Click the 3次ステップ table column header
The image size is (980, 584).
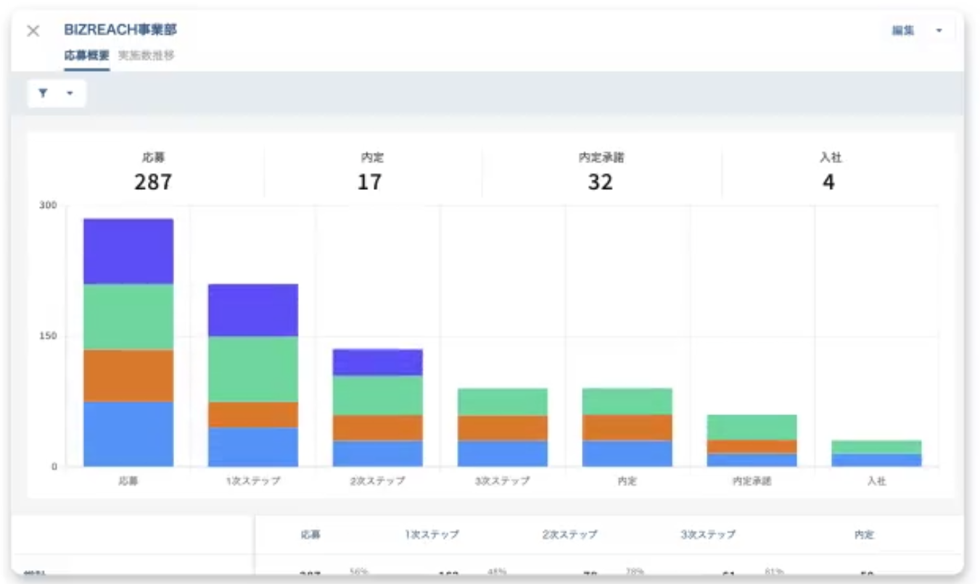[x=707, y=535]
